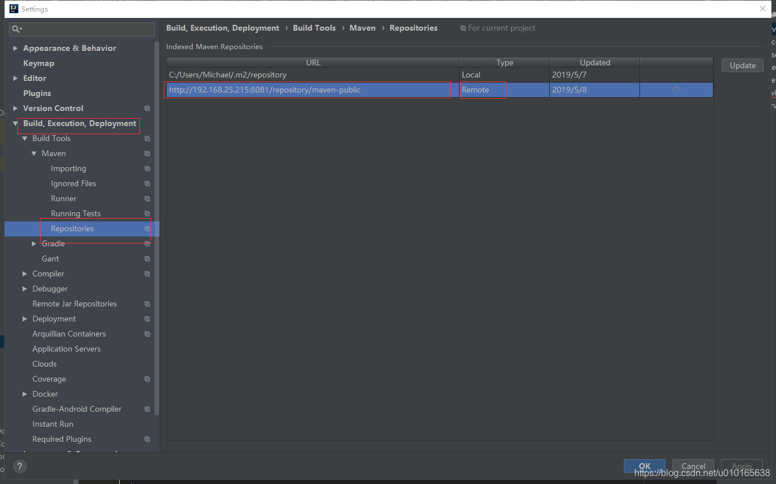The height and width of the screenshot is (484, 776).
Task: Close the Settings dialog
Action: 763,9
